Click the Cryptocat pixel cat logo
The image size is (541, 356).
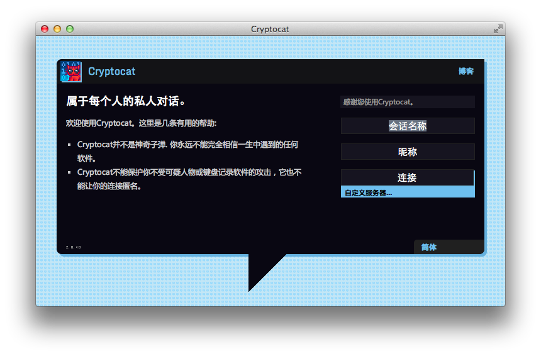click(71, 72)
